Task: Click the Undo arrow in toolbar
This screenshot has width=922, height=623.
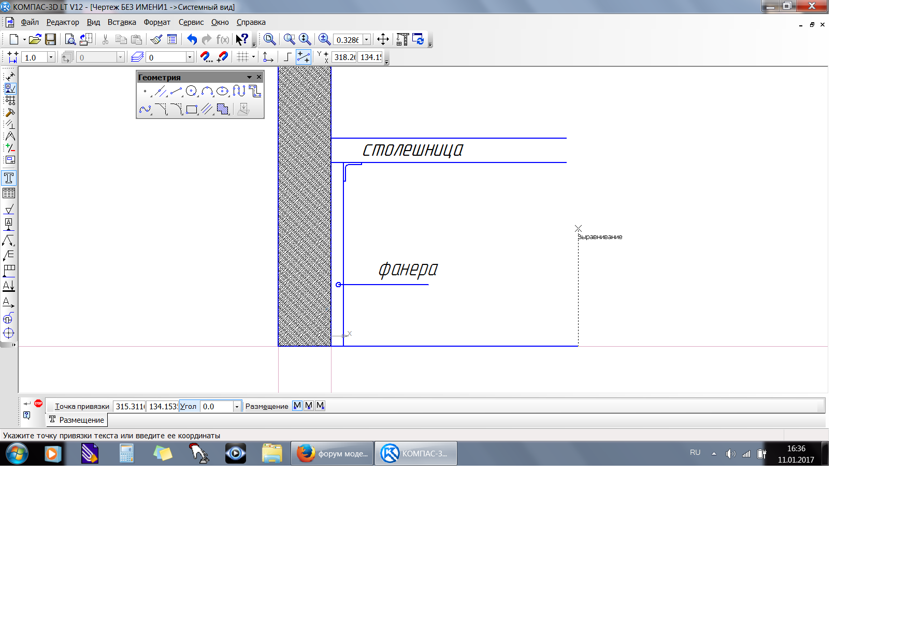Action: (192, 39)
